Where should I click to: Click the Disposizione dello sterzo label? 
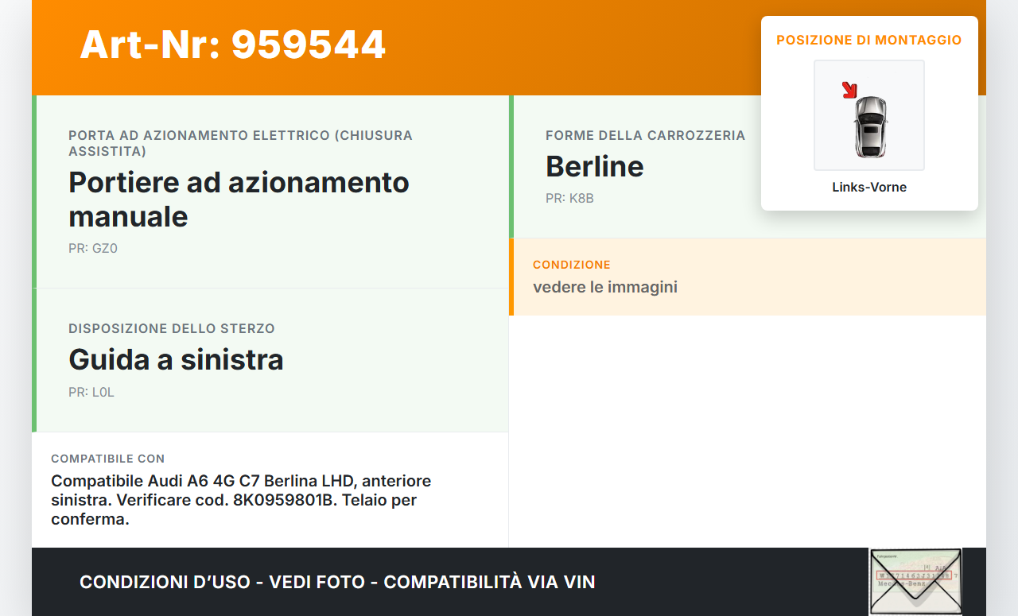pyautogui.click(x=172, y=329)
